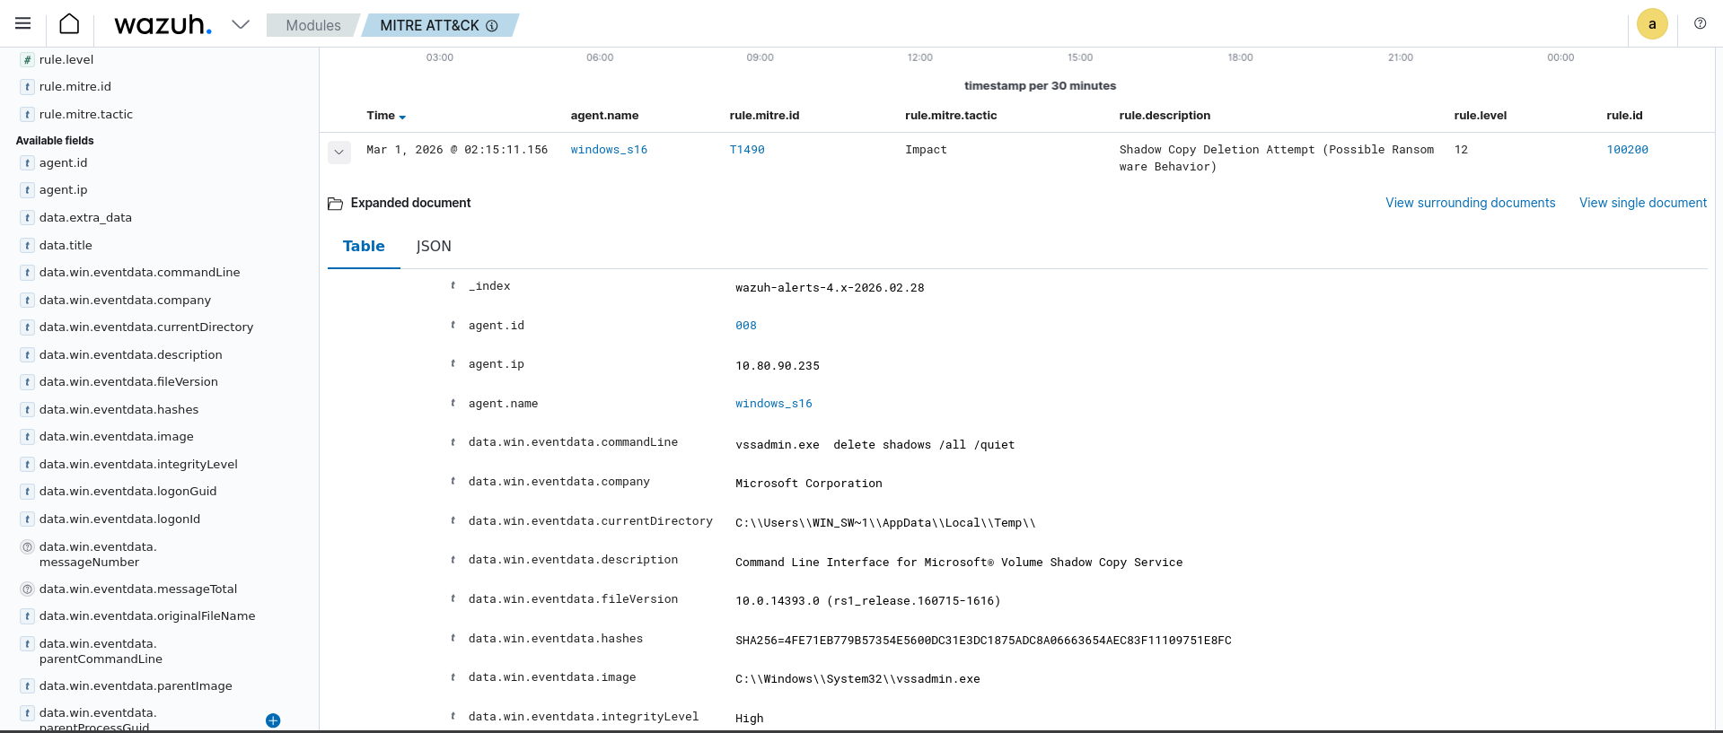Click View single document

pyautogui.click(x=1643, y=203)
